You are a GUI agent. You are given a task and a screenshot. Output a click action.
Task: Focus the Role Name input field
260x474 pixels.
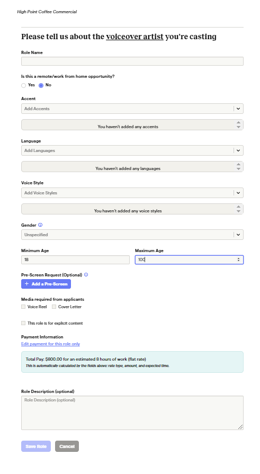[132, 61]
